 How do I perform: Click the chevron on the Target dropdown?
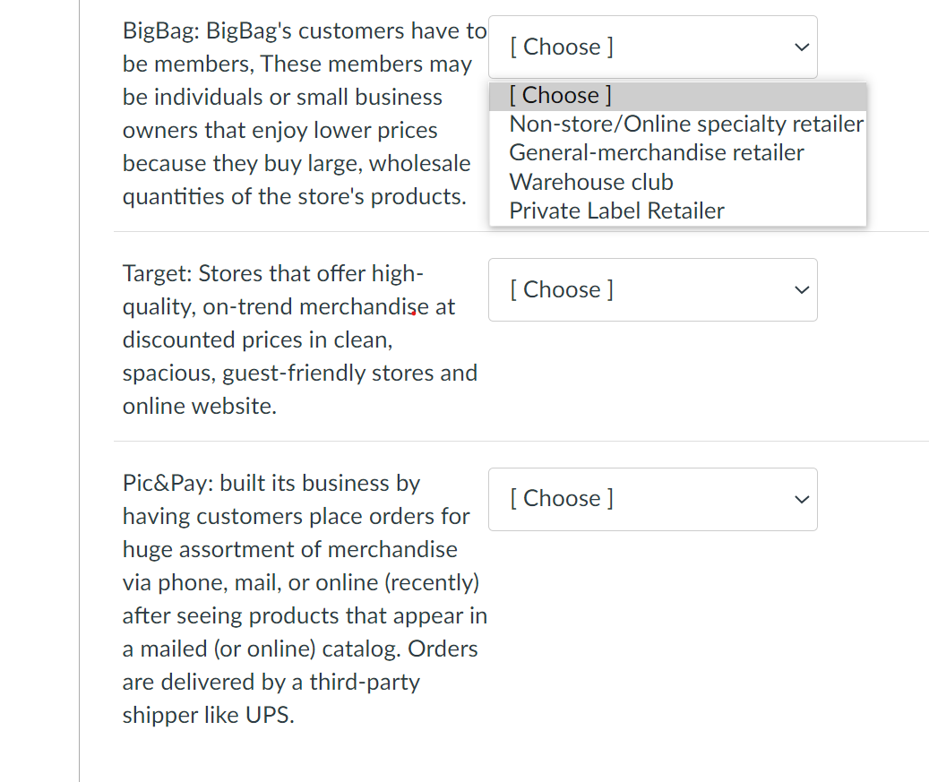[799, 289]
